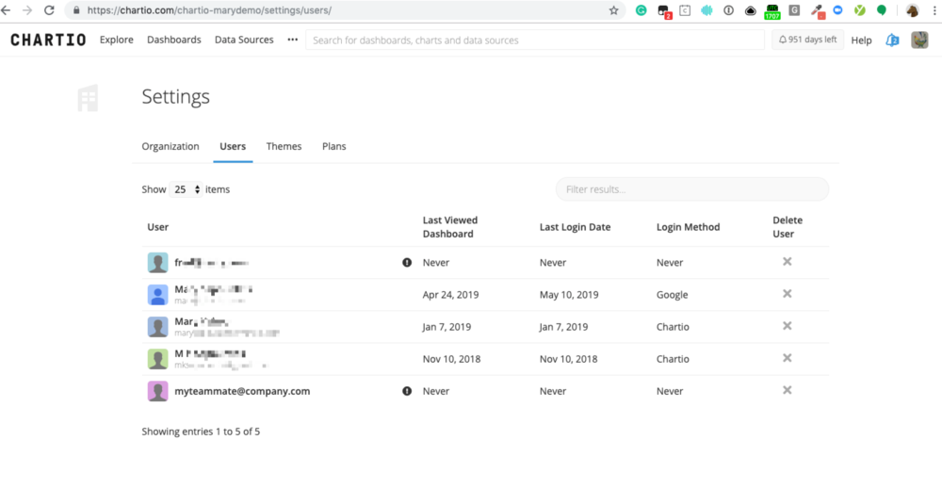Click the browser back arrow
The image size is (942, 489).
coord(7,10)
